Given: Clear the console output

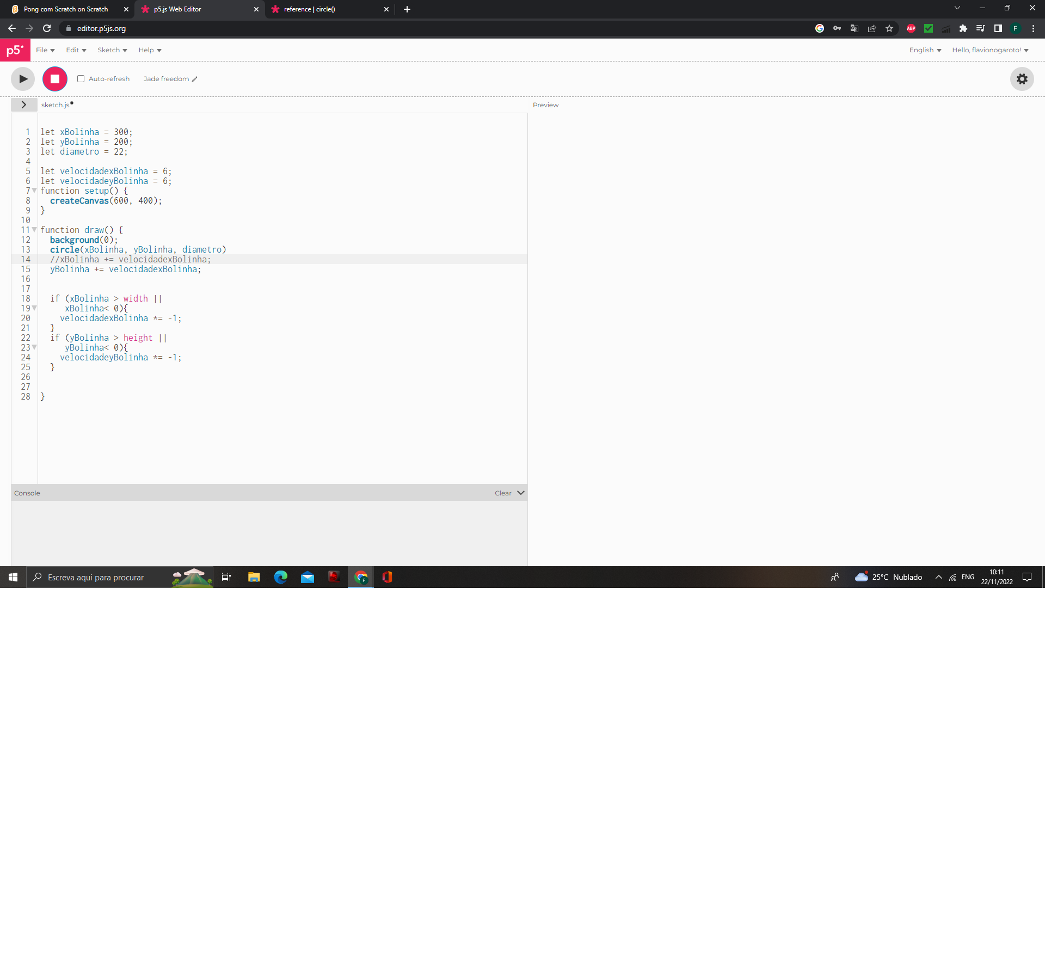Looking at the screenshot, I should pyautogui.click(x=503, y=493).
